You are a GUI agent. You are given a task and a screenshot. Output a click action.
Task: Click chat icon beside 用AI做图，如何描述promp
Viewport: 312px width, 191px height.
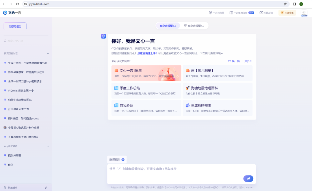(x=5, y=118)
